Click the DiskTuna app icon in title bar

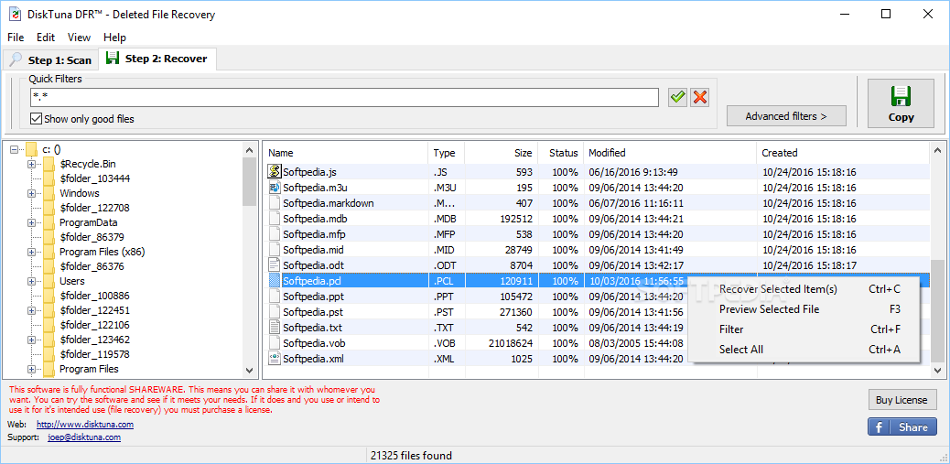(x=16, y=14)
